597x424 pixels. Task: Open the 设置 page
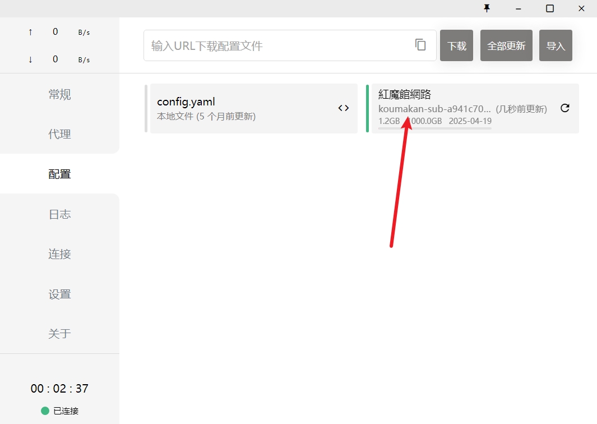coord(59,294)
